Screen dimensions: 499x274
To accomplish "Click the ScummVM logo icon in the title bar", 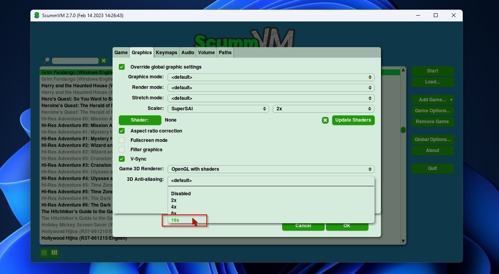I will coord(37,15).
